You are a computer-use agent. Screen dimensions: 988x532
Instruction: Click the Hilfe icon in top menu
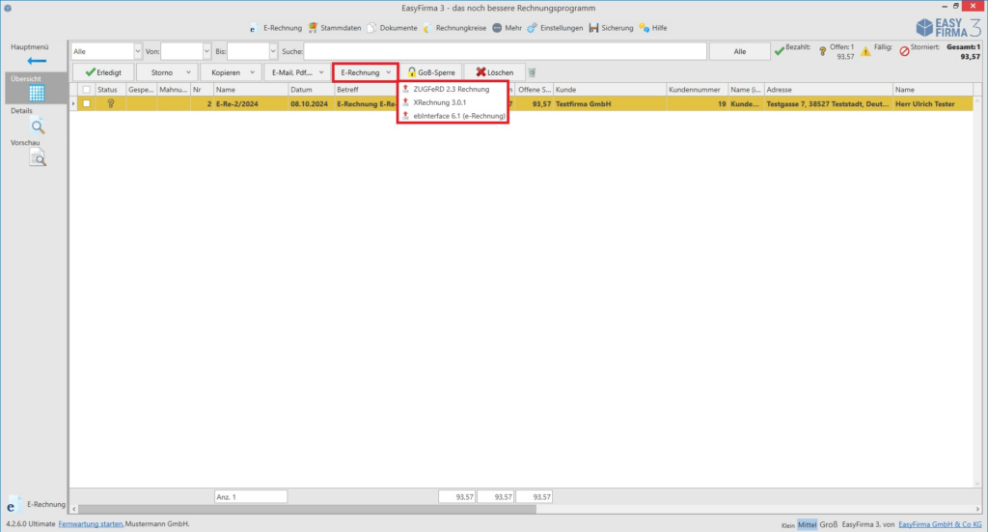[644, 28]
